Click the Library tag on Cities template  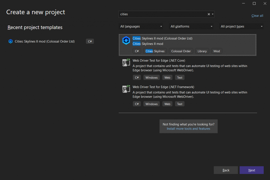[x=202, y=51]
